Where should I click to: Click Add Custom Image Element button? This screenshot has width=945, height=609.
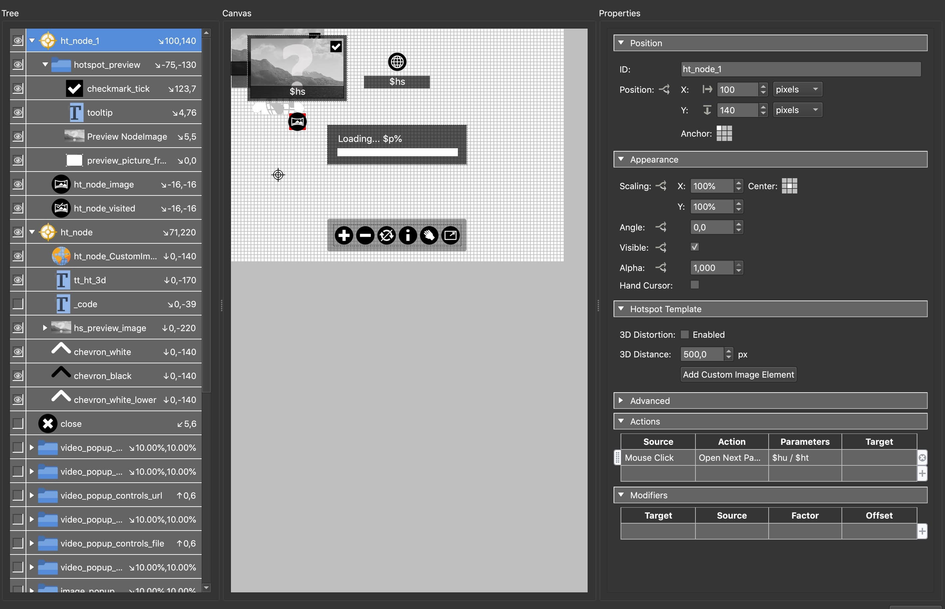[x=738, y=374]
